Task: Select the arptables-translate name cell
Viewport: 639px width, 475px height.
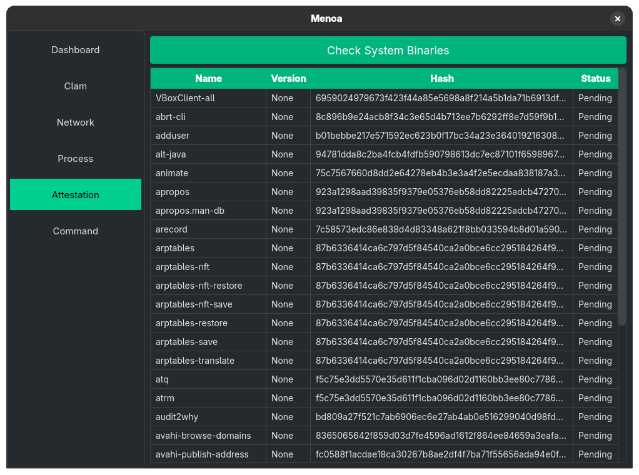Action: [x=208, y=361]
